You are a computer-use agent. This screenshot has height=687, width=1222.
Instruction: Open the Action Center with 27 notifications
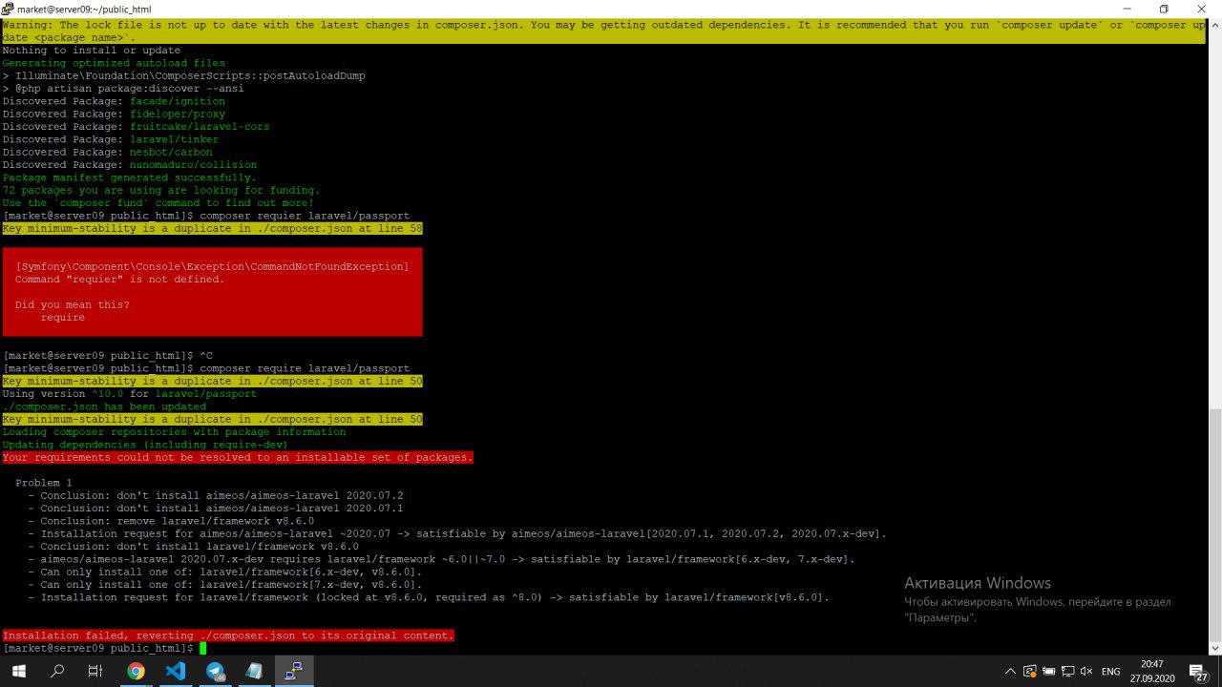(1199, 672)
